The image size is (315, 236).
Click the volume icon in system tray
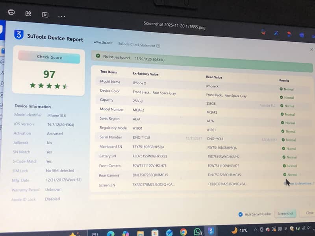coord(309,228)
